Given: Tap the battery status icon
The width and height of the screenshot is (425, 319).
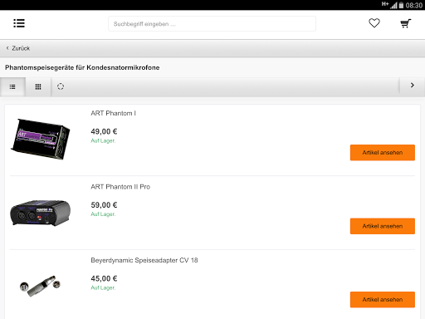Looking at the screenshot, I should coord(401,5).
